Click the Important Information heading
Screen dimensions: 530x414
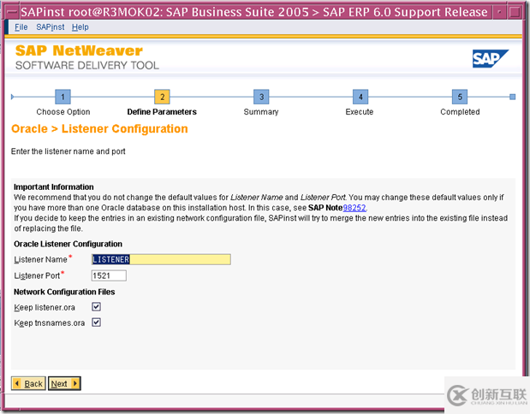coord(54,186)
